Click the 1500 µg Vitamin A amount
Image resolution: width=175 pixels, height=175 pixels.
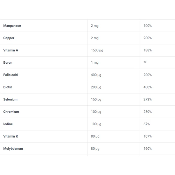coord(97,50)
